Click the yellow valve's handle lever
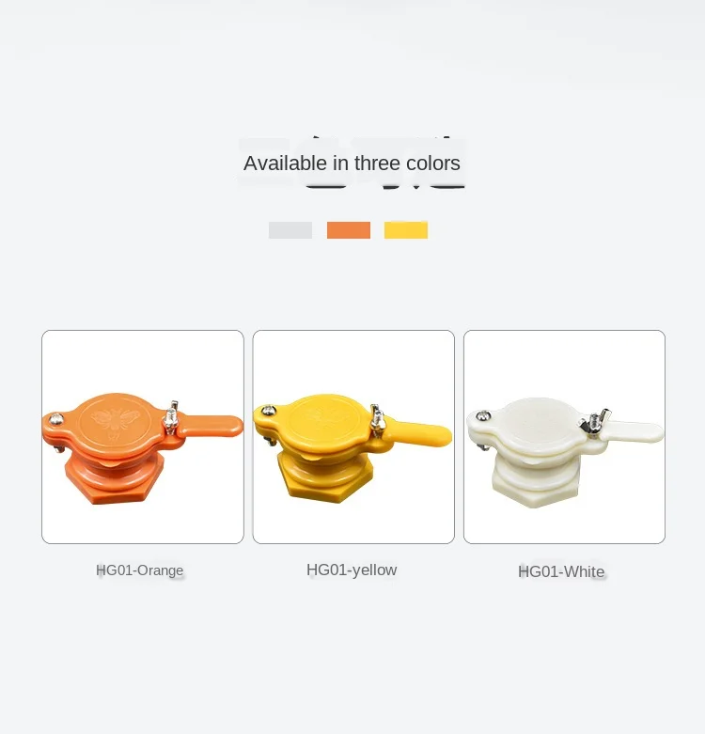 (x=419, y=434)
